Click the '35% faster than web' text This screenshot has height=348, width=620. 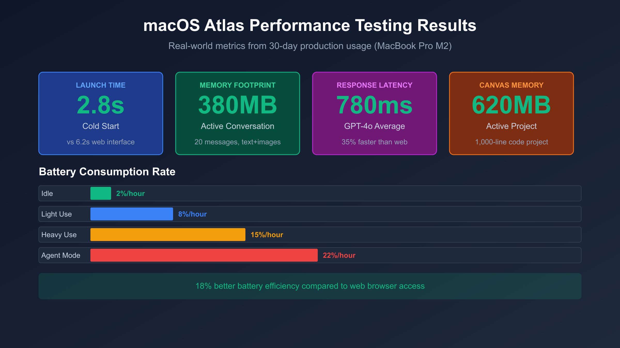(375, 142)
